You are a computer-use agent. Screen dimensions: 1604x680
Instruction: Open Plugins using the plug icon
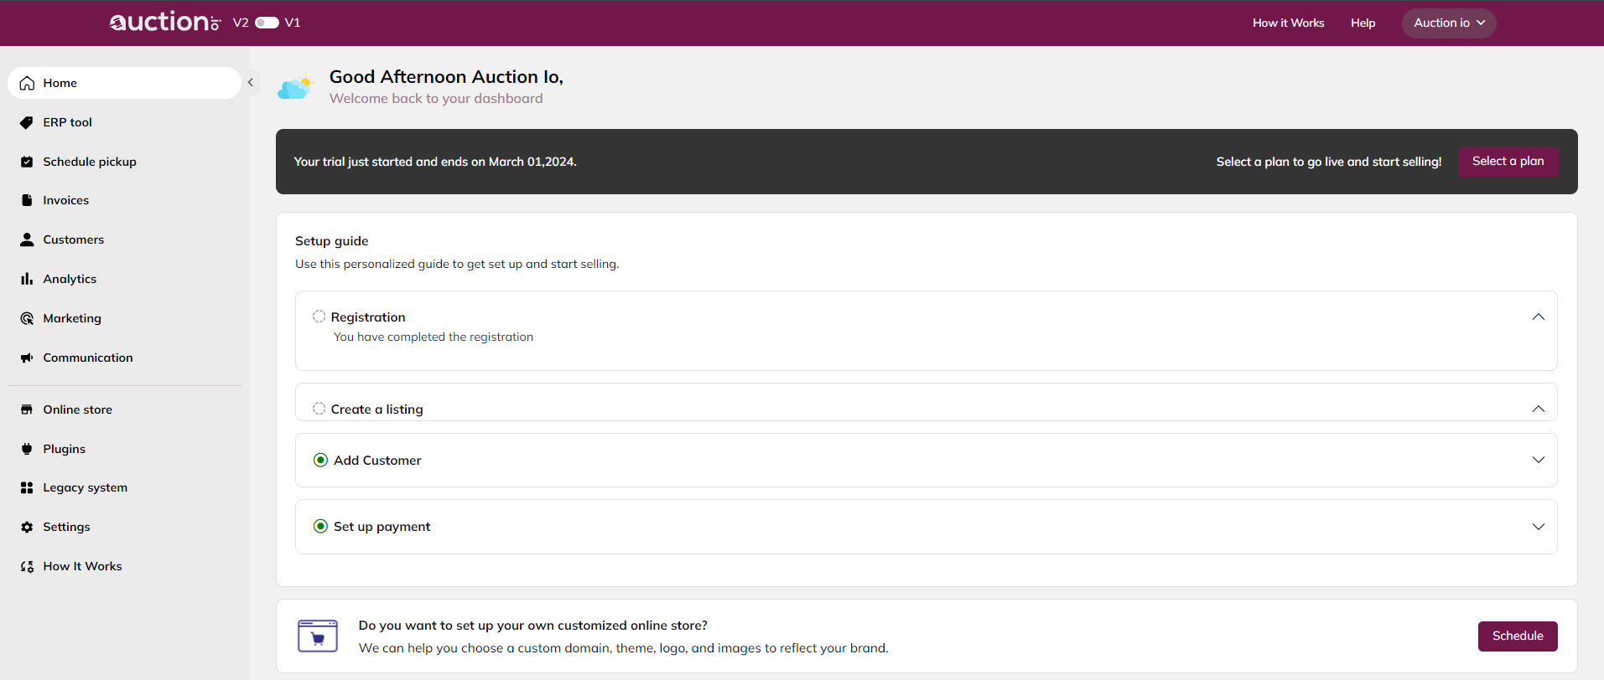click(27, 449)
